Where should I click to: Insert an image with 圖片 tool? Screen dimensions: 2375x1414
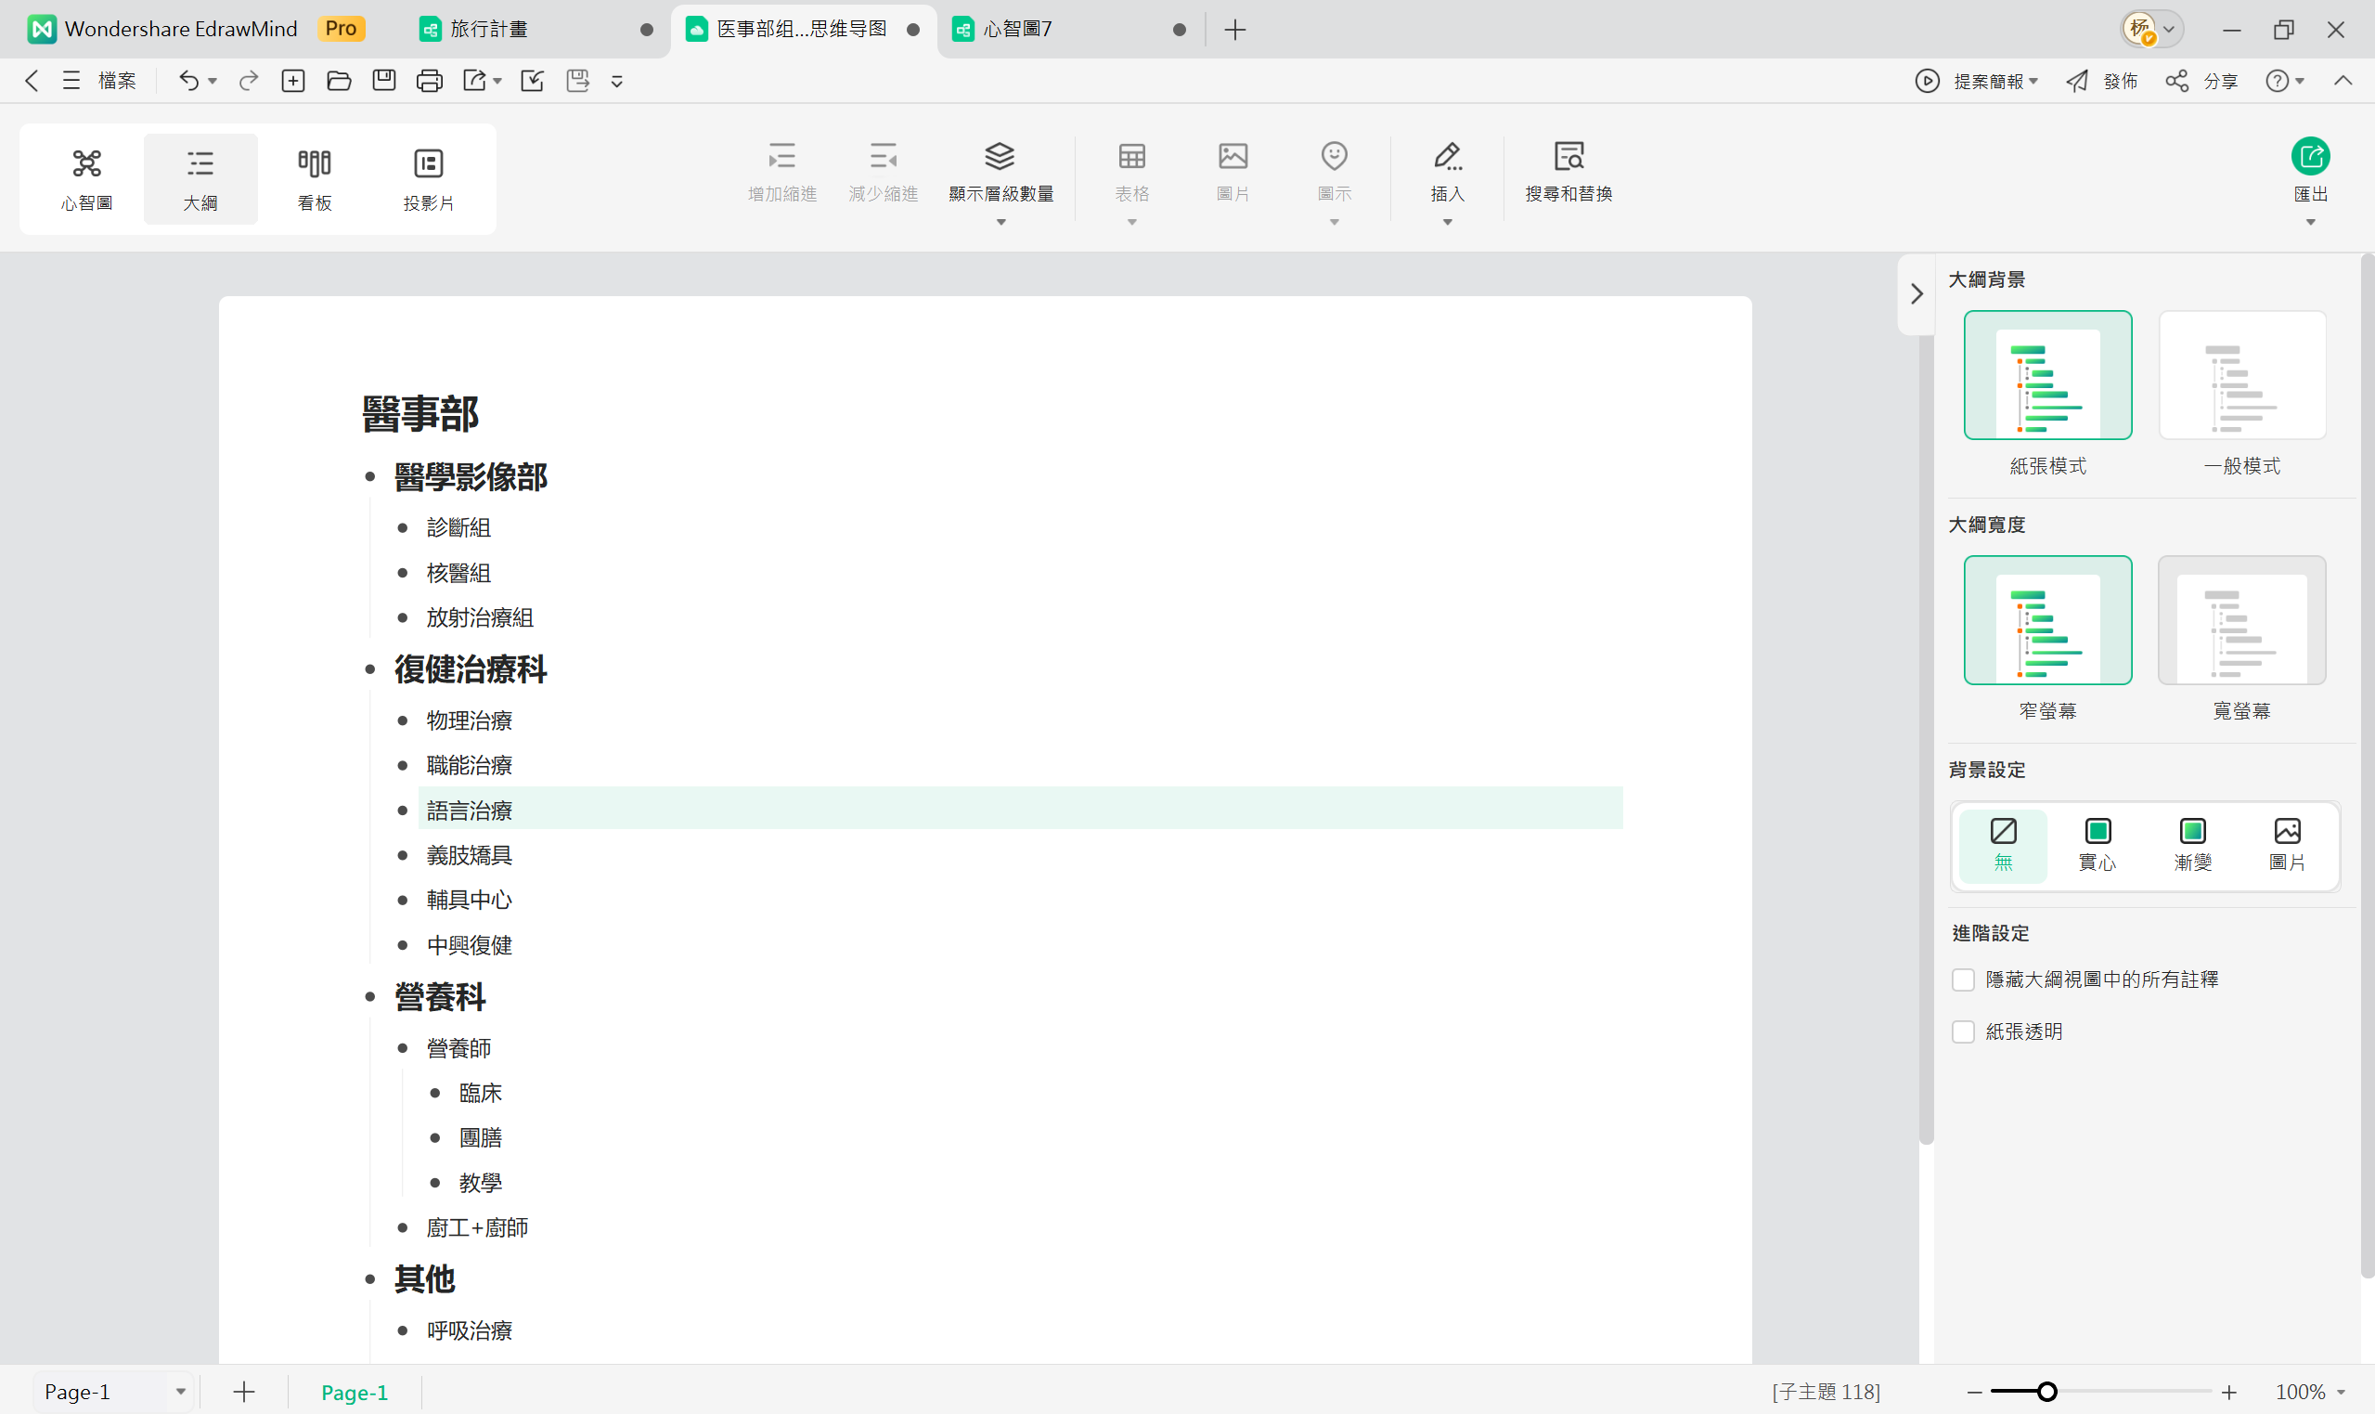point(1233,172)
